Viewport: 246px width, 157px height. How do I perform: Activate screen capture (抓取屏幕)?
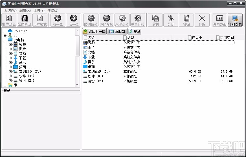coord(235,20)
